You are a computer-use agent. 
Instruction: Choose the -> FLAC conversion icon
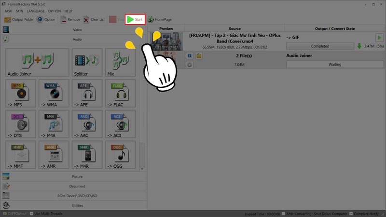point(120,93)
